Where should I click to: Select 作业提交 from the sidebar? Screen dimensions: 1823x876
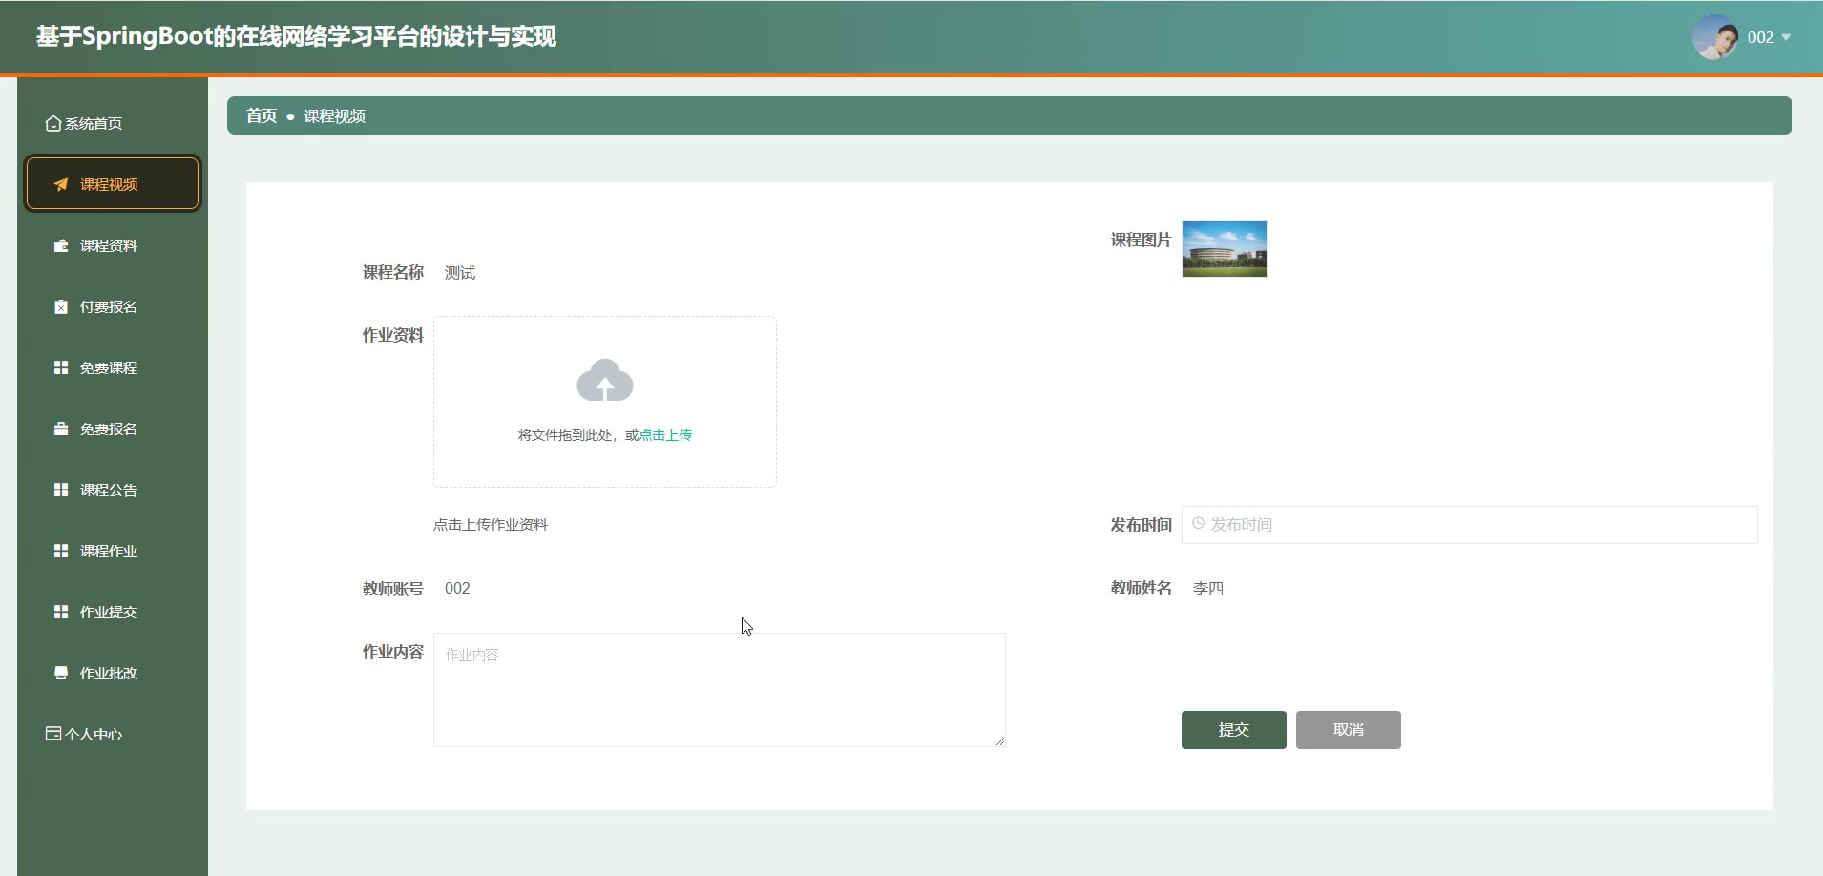click(108, 613)
